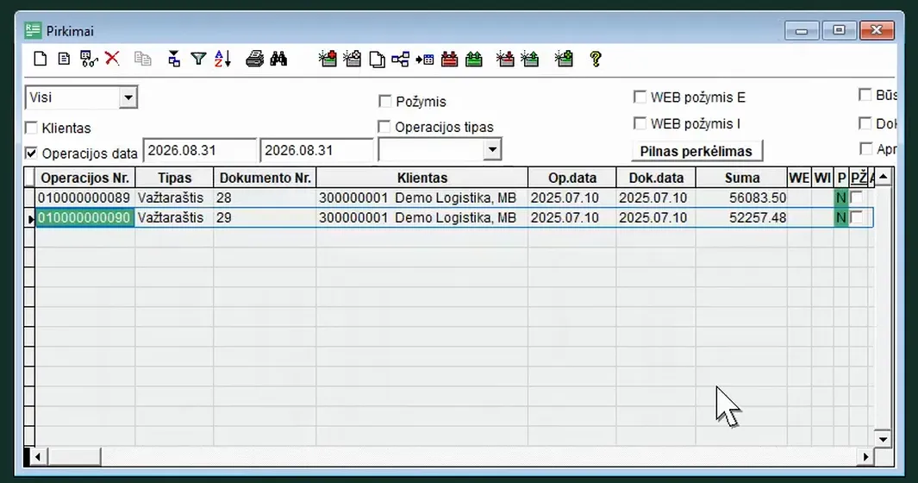Viewport: 918px width, 483px height.
Task: Click the Op.data column header
Action: (x=572, y=178)
